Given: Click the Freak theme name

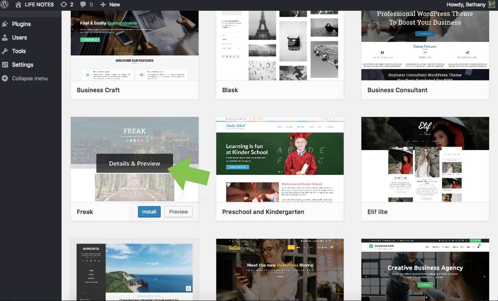Looking at the screenshot, I should coord(85,212).
